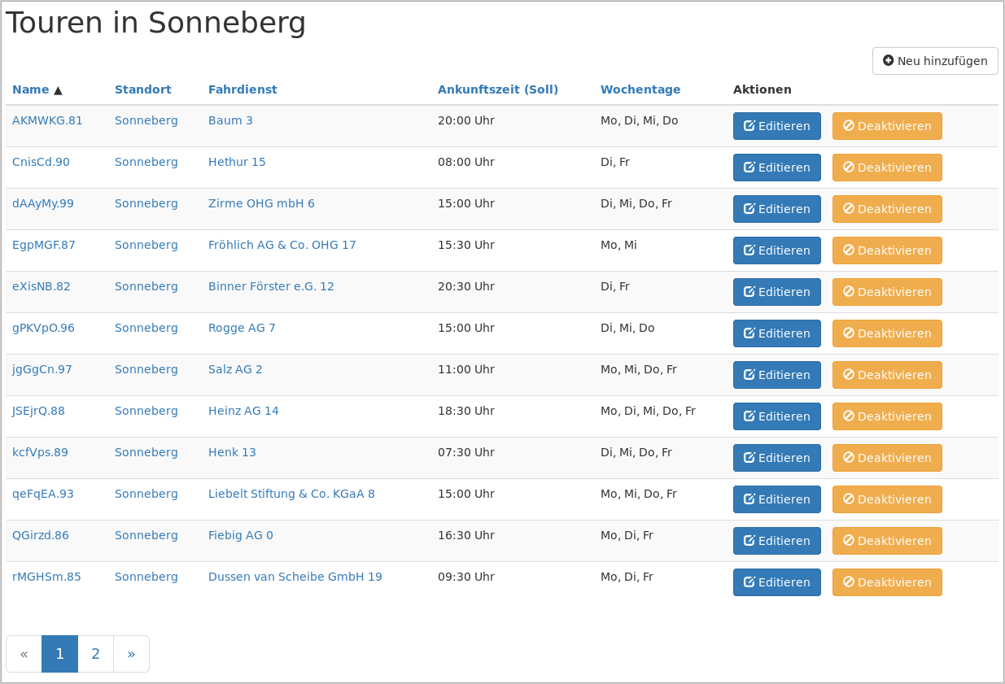Select page 1 in the pagination bar

tap(59, 653)
